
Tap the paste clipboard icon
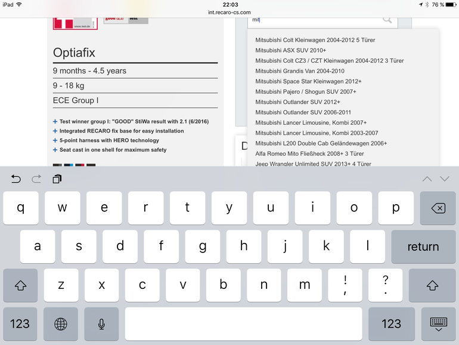click(57, 178)
